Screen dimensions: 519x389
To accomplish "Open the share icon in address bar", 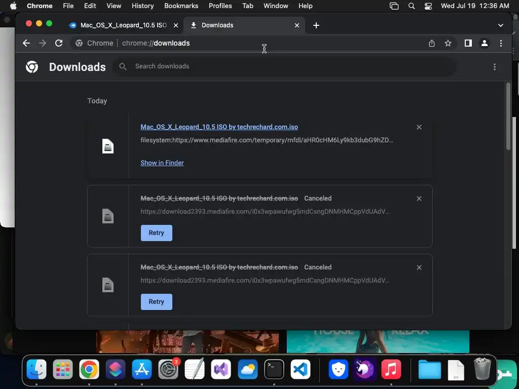I will [432, 43].
